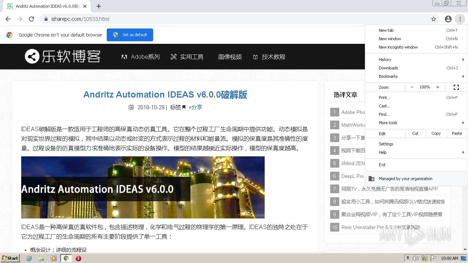Click the Action Center flag icon
Screen dimensions: 468x263
point(433,258)
